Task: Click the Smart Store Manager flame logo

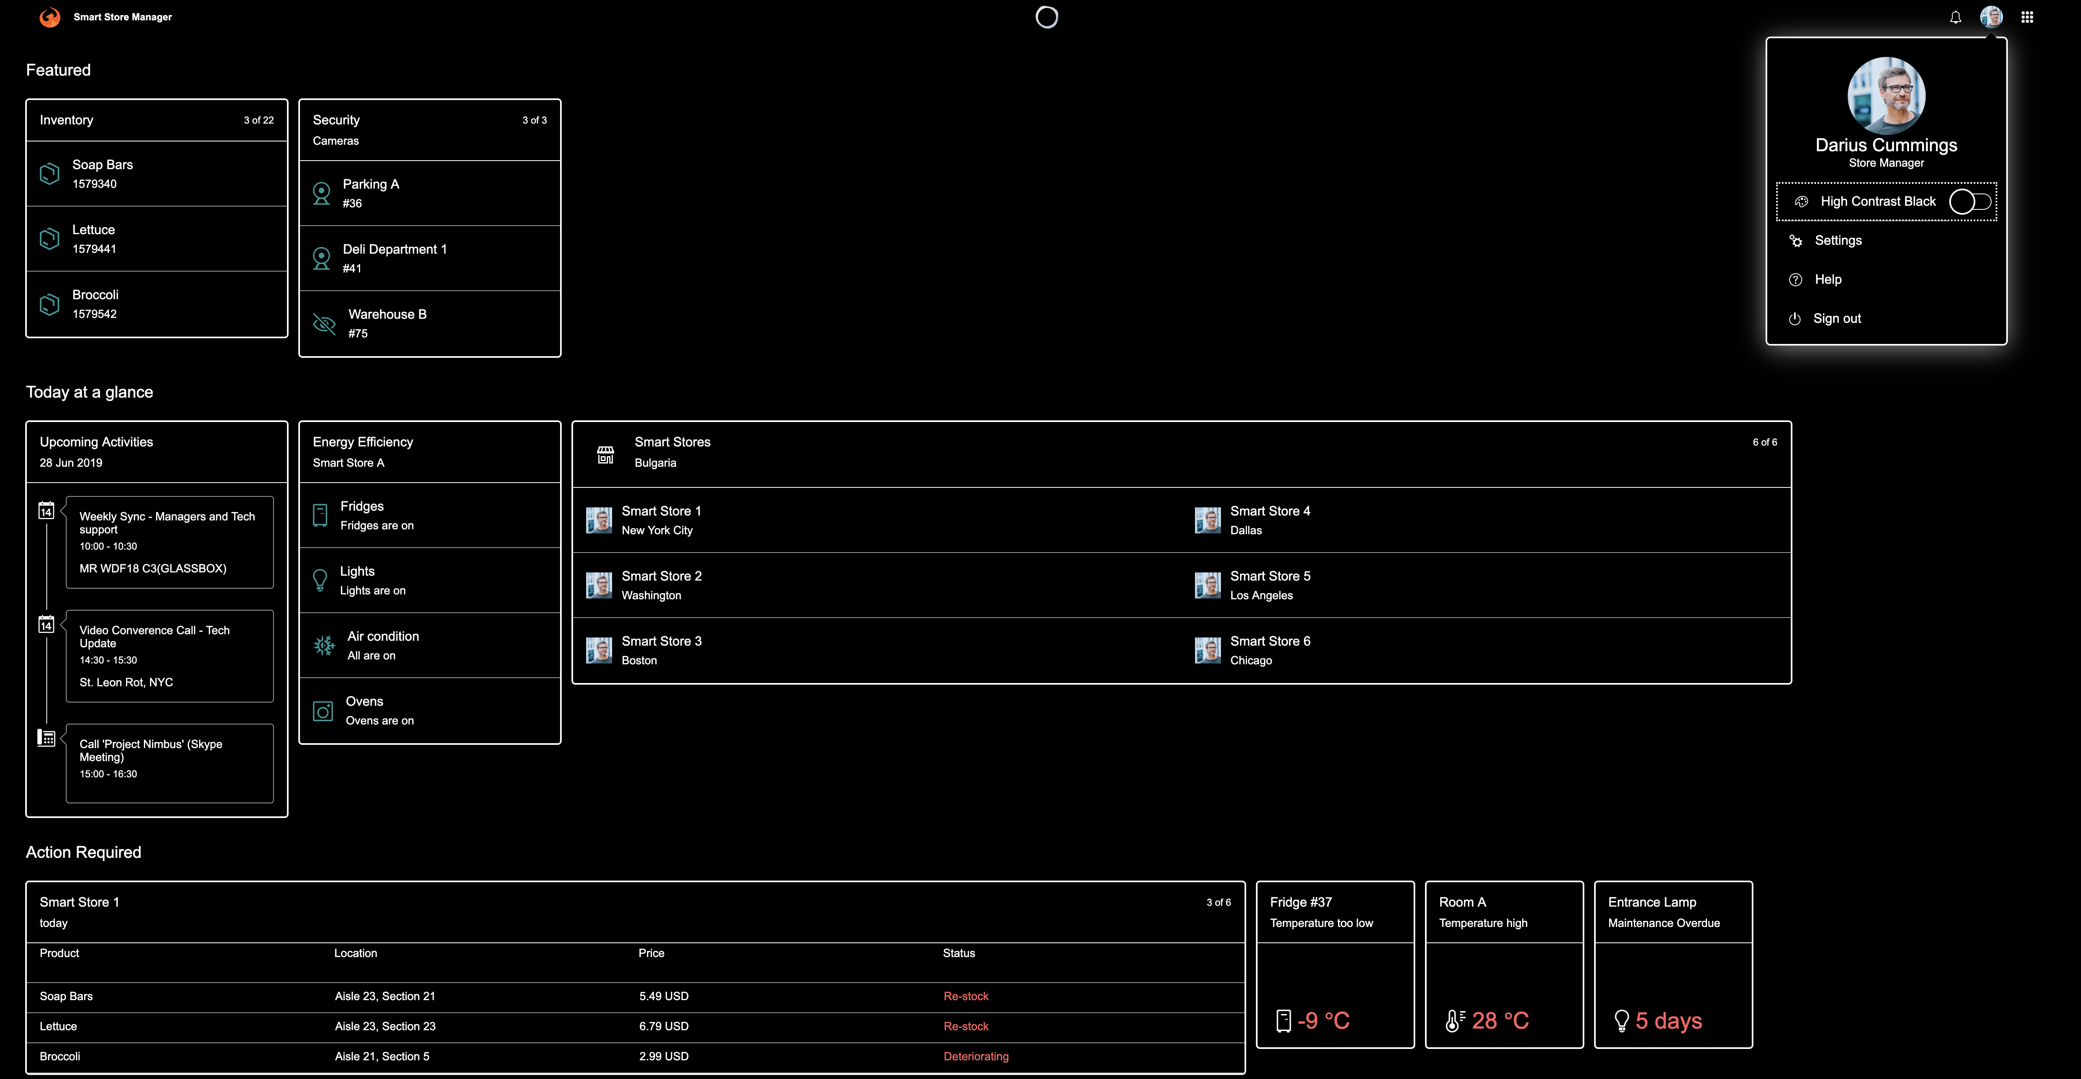Action: 50,17
